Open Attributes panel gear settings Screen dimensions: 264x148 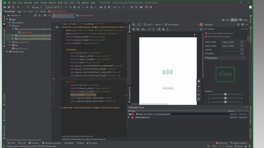(243, 25)
